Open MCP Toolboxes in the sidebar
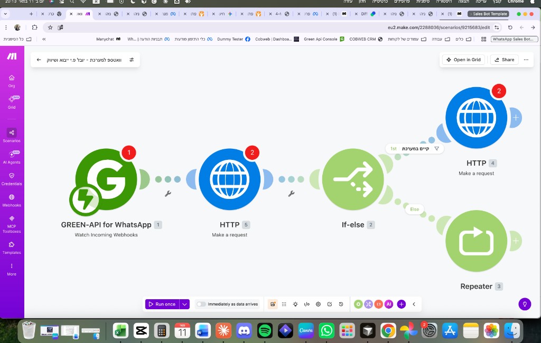 pyautogui.click(x=12, y=224)
